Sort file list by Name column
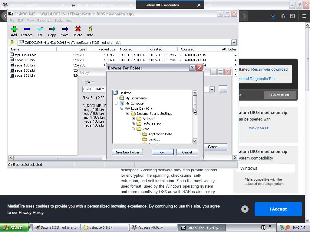The width and height of the screenshot is (310, 232). (x=32, y=49)
